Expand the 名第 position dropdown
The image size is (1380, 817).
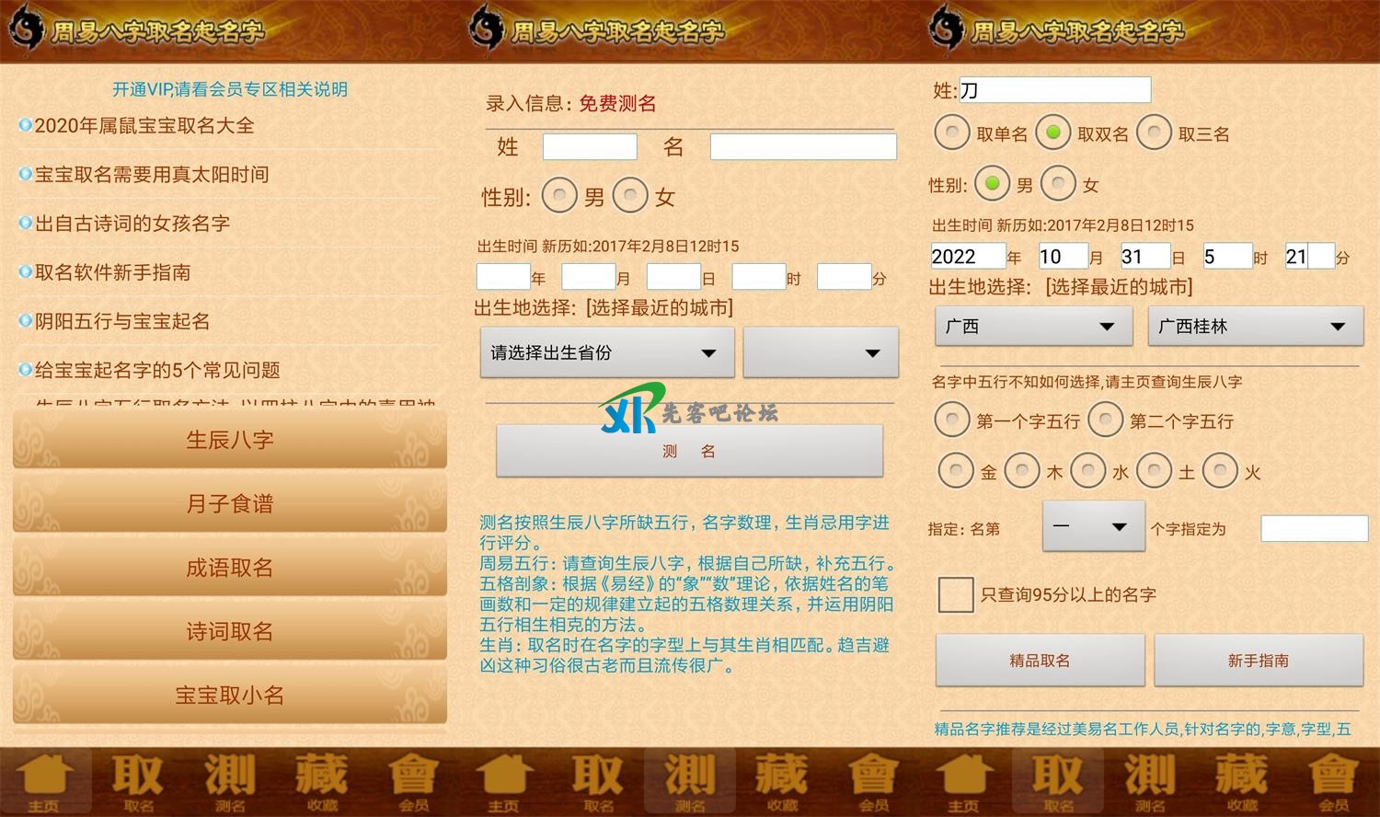pos(1093,526)
